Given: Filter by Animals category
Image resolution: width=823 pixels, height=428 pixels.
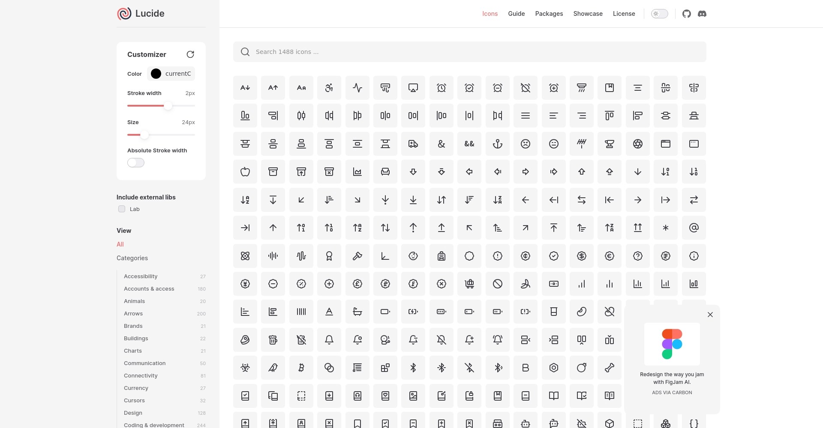Looking at the screenshot, I should pyautogui.click(x=165, y=301).
